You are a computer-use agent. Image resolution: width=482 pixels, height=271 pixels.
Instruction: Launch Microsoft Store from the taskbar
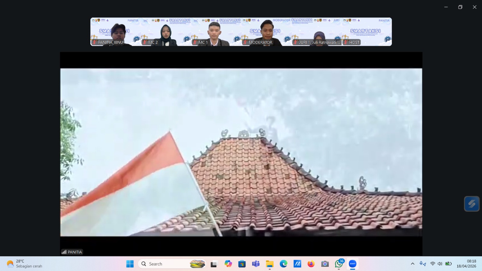click(x=242, y=264)
